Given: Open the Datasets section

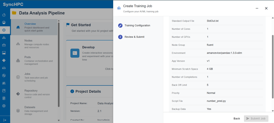Looking at the screenshot, I should [30, 107].
